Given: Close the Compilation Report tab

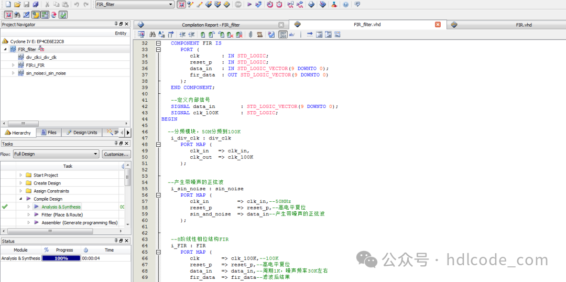Looking at the screenshot, I should (281, 25).
